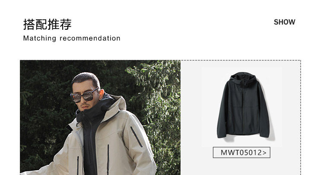Click the 搭配推荐 section heading

[x=48, y=24]
